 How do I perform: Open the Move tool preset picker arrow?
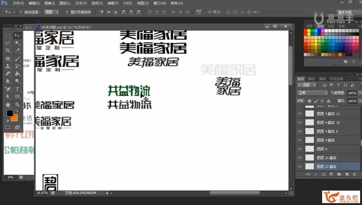(14, 12)
